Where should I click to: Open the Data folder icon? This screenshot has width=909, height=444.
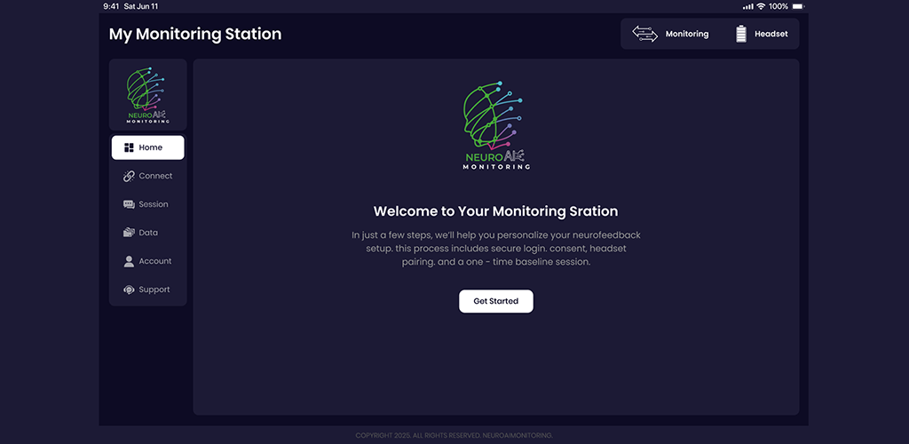129,233
